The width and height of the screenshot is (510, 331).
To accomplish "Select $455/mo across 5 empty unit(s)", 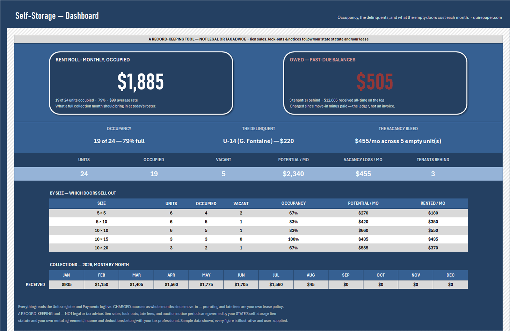I will pos(398,141).
